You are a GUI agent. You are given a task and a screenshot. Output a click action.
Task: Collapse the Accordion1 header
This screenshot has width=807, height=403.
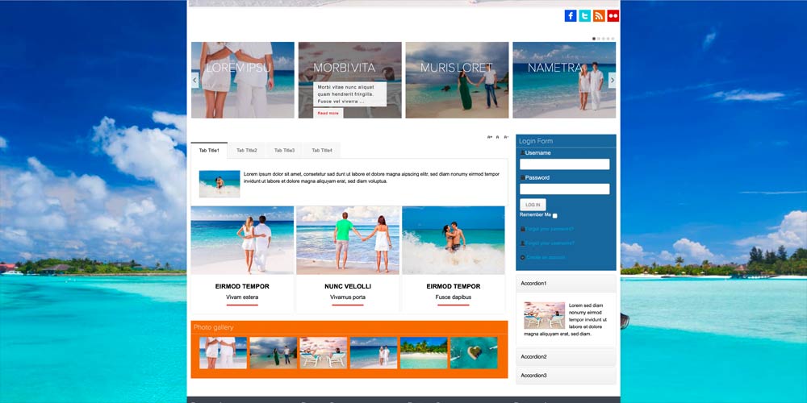(x=566, y=284)
